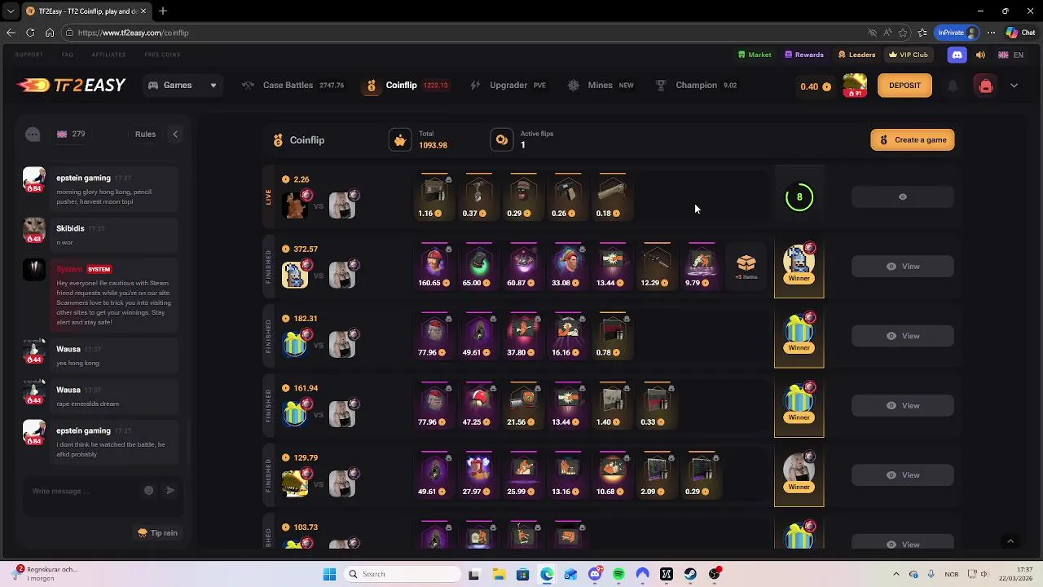Click the winner avatar of 129.79 game
The height and width of the screenshot is (587, 1043).
[x=799, y=470]
